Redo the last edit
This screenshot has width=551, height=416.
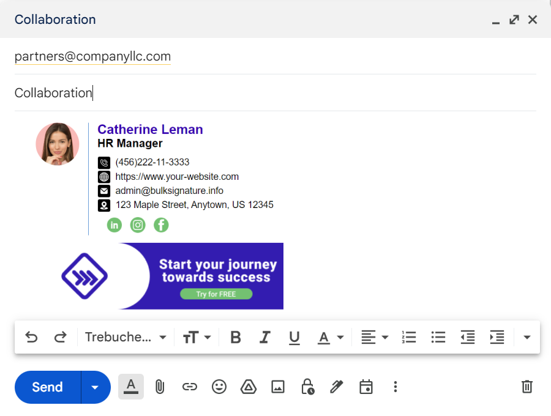tap(61, 337)
